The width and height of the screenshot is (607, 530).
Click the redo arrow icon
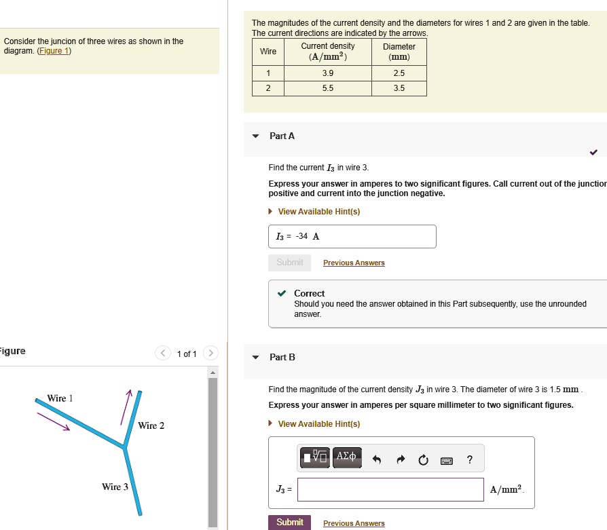401,460
